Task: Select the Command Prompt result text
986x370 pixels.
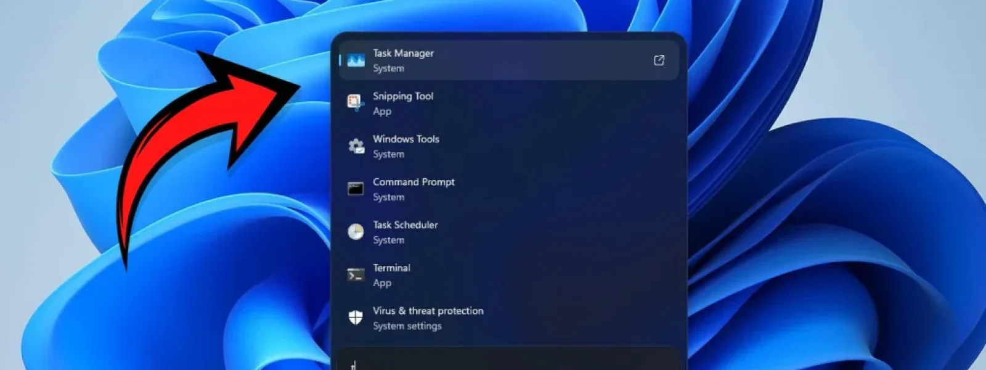Action: click(414, 182)
